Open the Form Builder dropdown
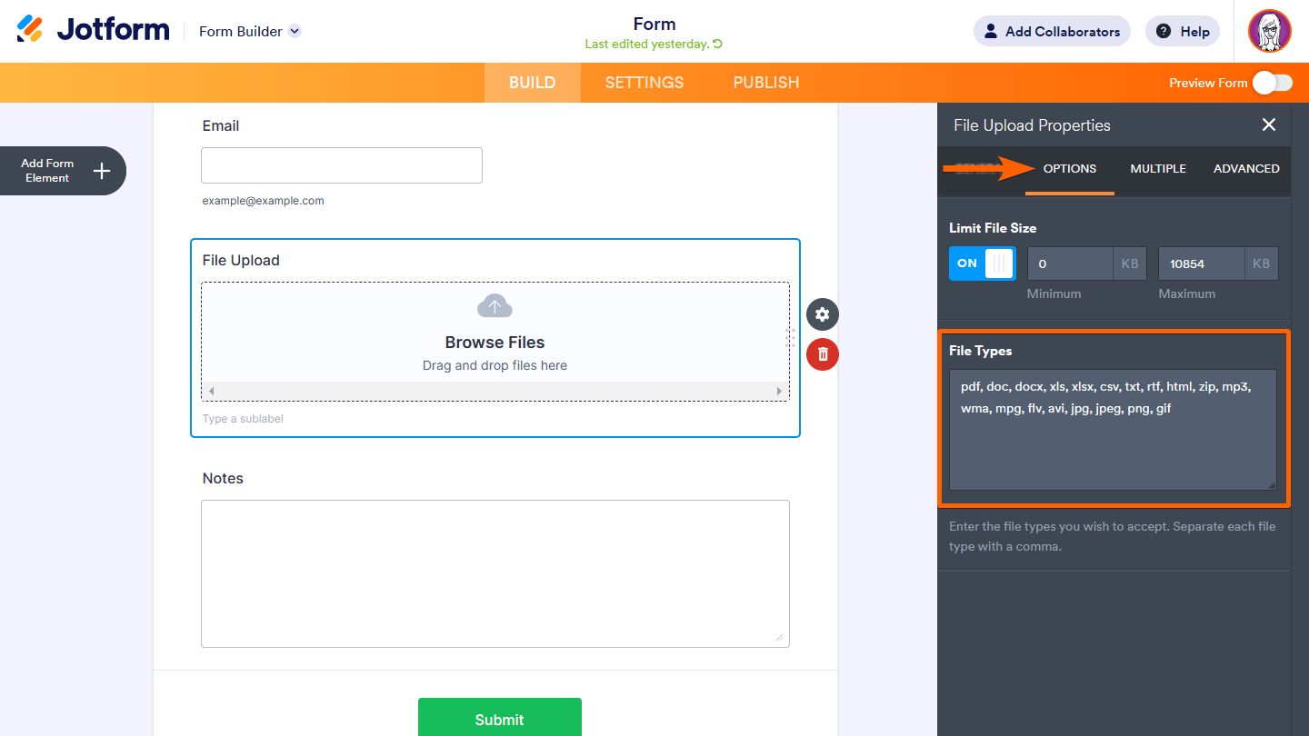Viewport: 1309px width, 736px height. [x=249, y=31]
